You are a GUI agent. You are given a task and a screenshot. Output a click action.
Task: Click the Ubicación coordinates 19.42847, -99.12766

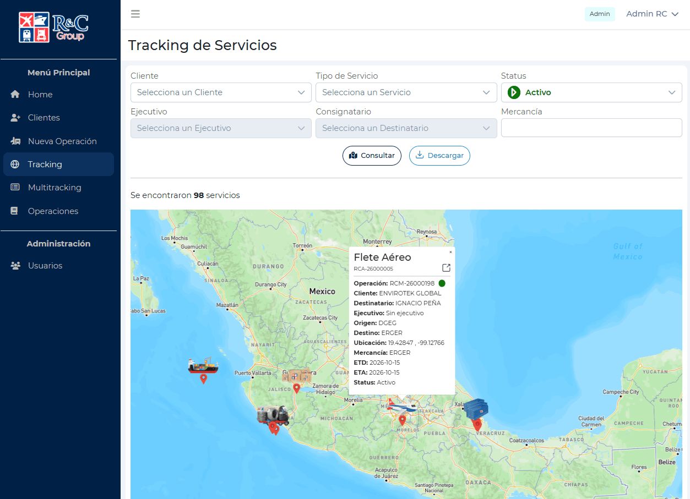coord(416,343)
